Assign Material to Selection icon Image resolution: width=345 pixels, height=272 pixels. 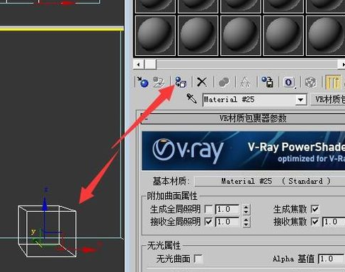(181, 82)
